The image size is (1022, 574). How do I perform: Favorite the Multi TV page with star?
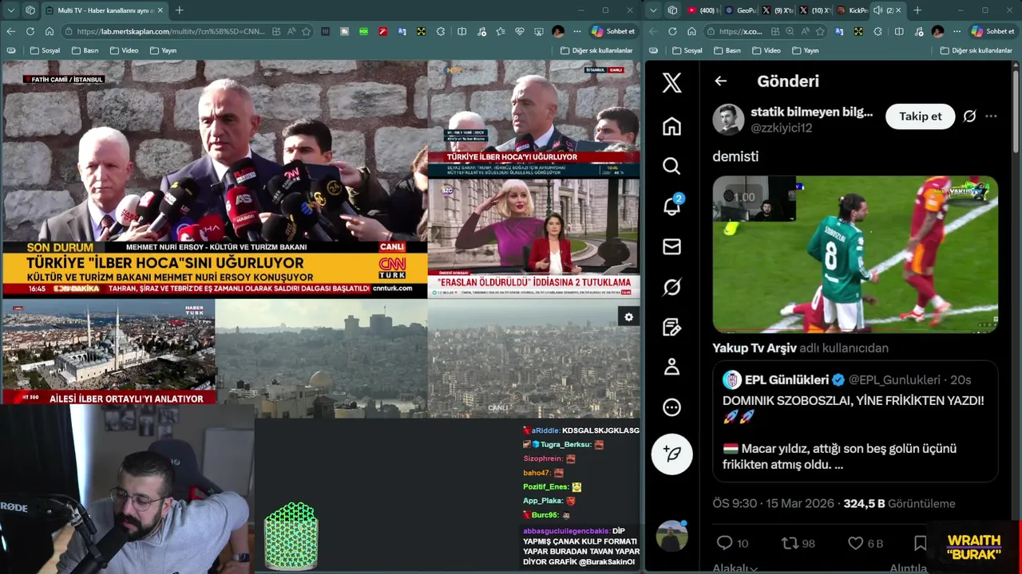click(306, 31)
